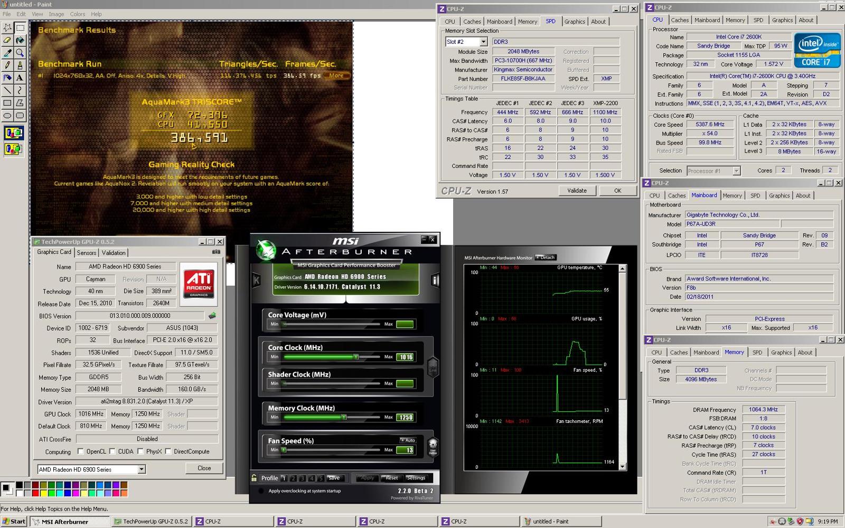This screenshot has width=845, height=528.
Task: Adjust the Core Clock slider handle
Action: 356,357
